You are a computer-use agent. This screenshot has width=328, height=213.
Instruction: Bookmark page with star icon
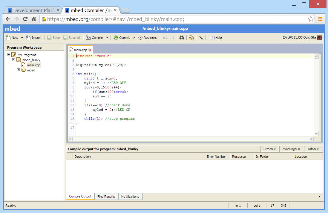coord(311,19)
